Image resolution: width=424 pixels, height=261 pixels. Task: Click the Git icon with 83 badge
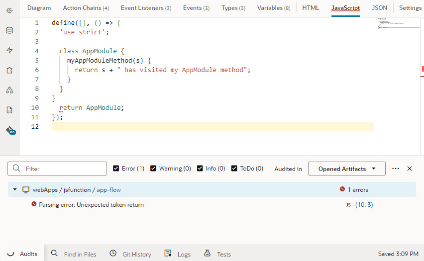coord(10,130)
